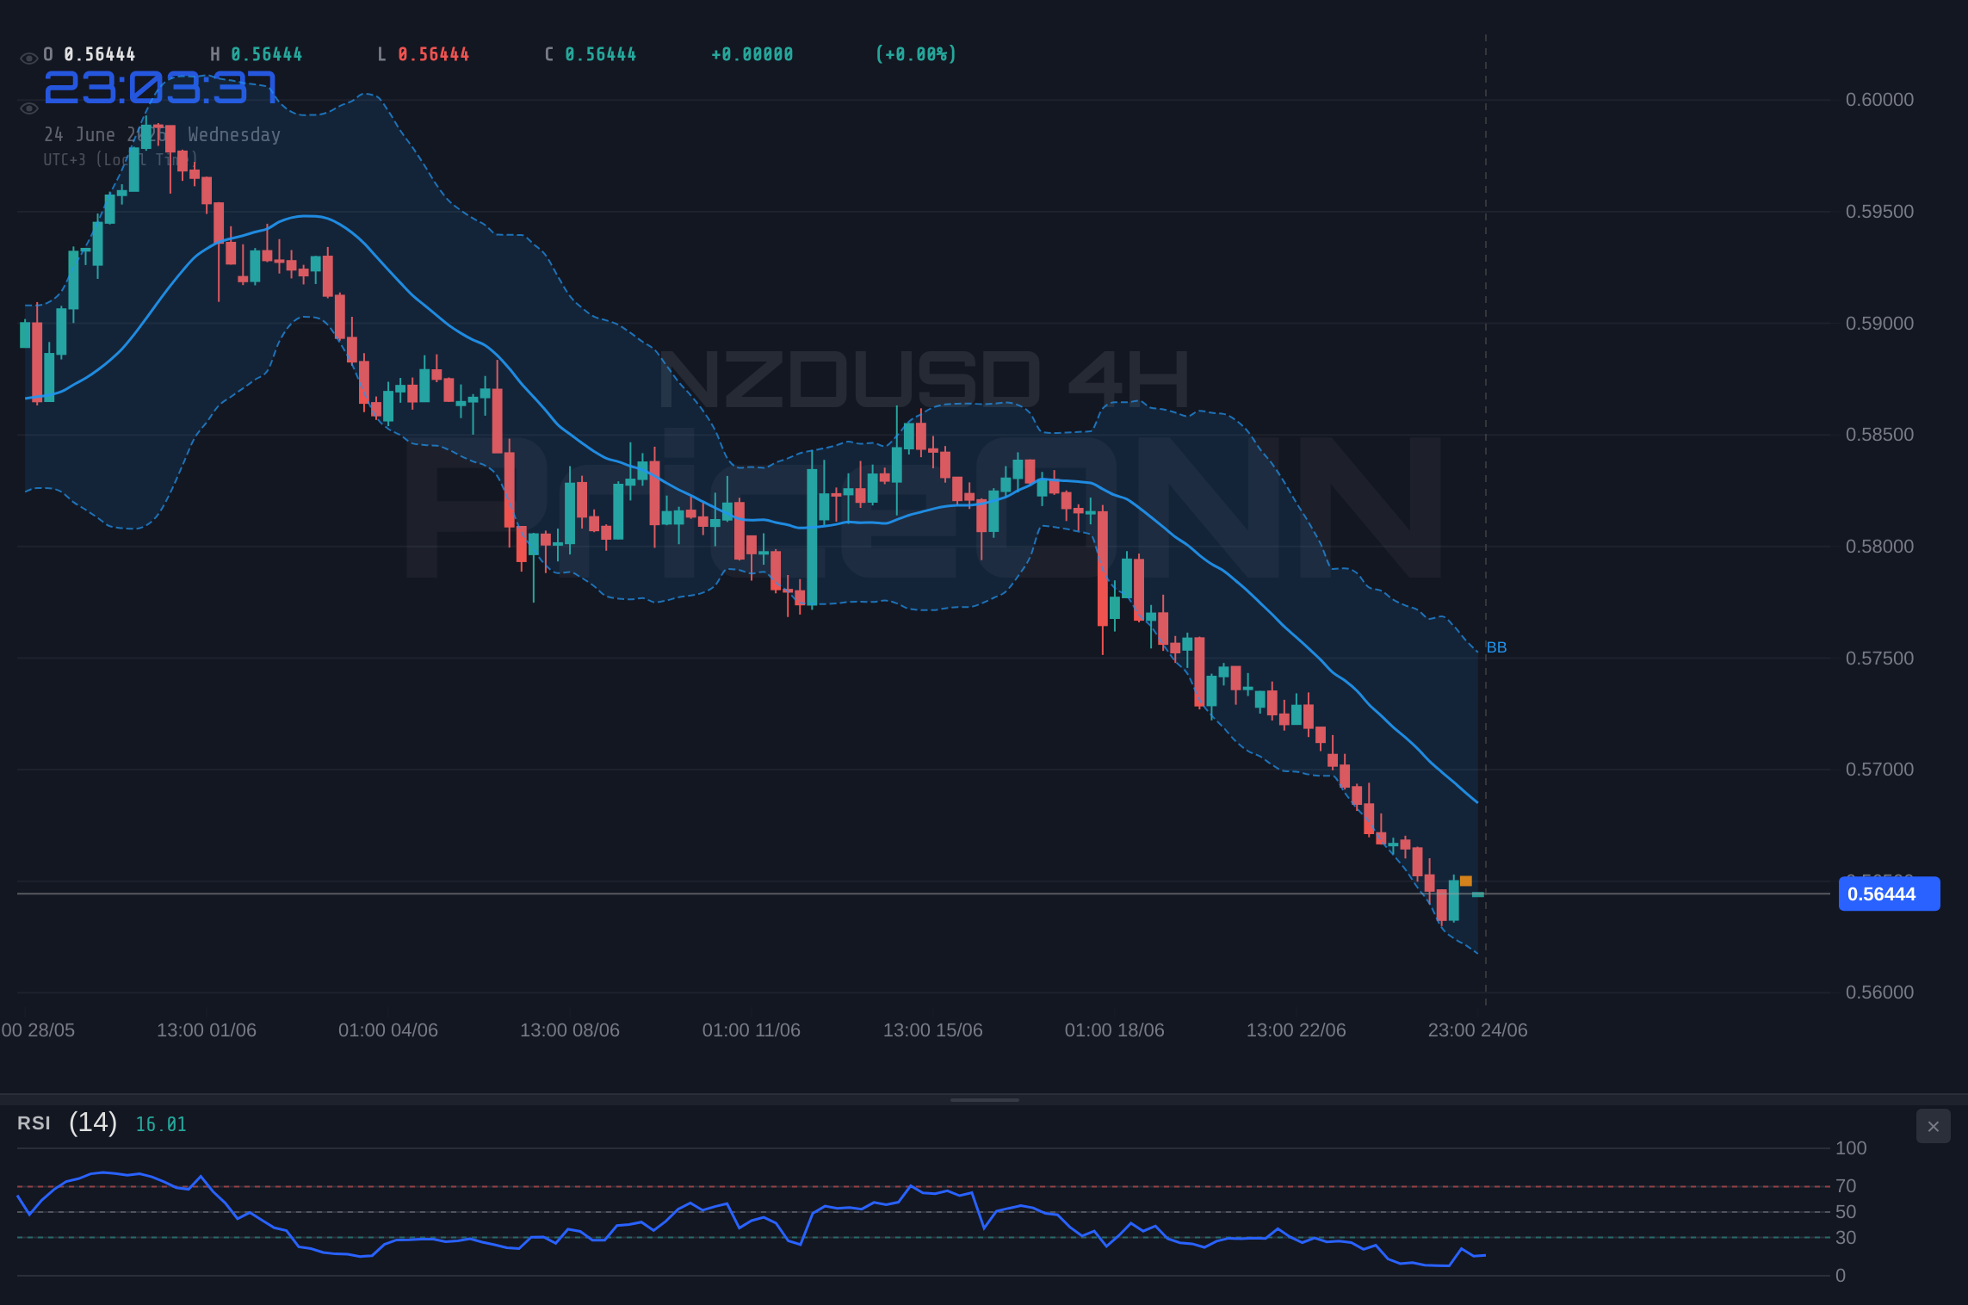Open the RSI indicator label
This screenshot has height=1305, width=1968.
pyautogui.click(x=34, y=1123)
